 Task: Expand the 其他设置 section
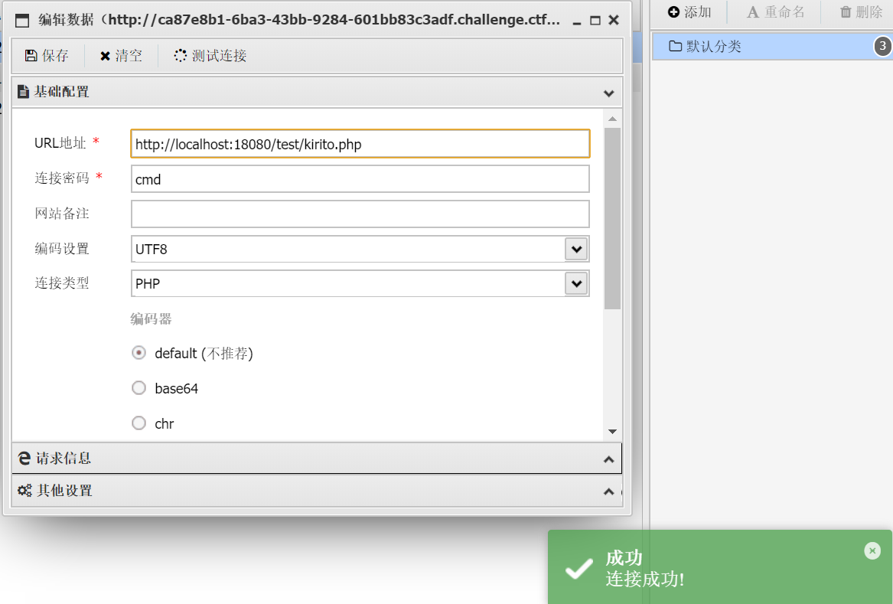(x=317, y=491)
